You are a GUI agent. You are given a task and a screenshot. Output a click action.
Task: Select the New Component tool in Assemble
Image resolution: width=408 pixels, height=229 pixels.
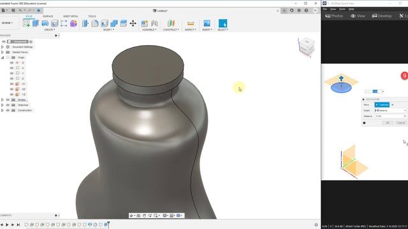pos(145,24)
